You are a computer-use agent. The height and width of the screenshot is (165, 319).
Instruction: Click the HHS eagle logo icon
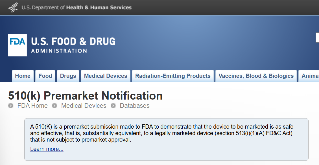pos(13,7)
